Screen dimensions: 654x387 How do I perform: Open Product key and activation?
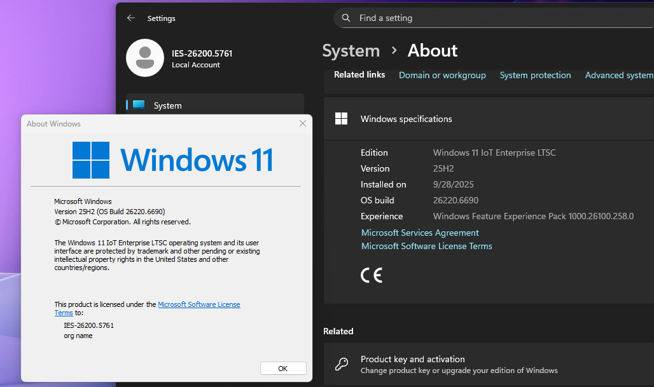coord(489,364)
